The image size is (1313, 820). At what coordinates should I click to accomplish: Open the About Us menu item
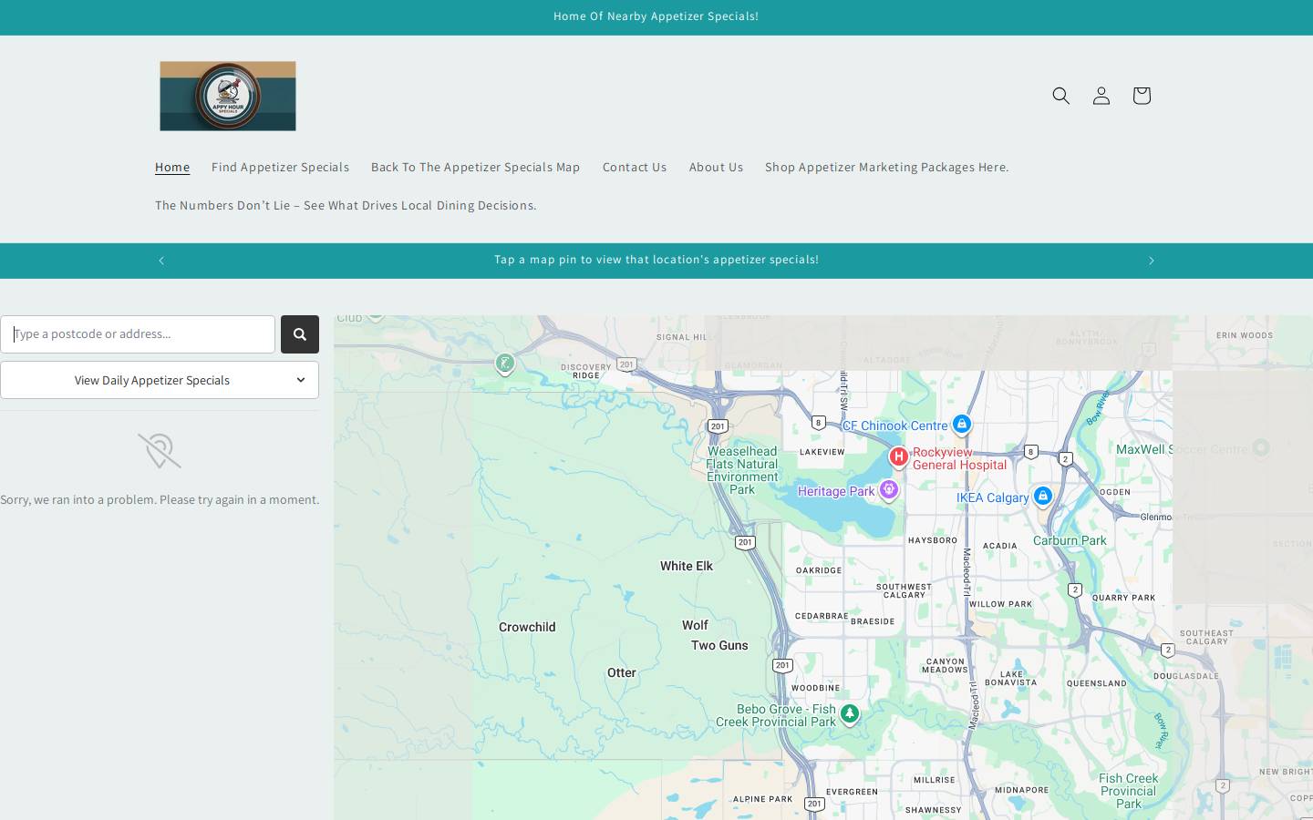716,167
